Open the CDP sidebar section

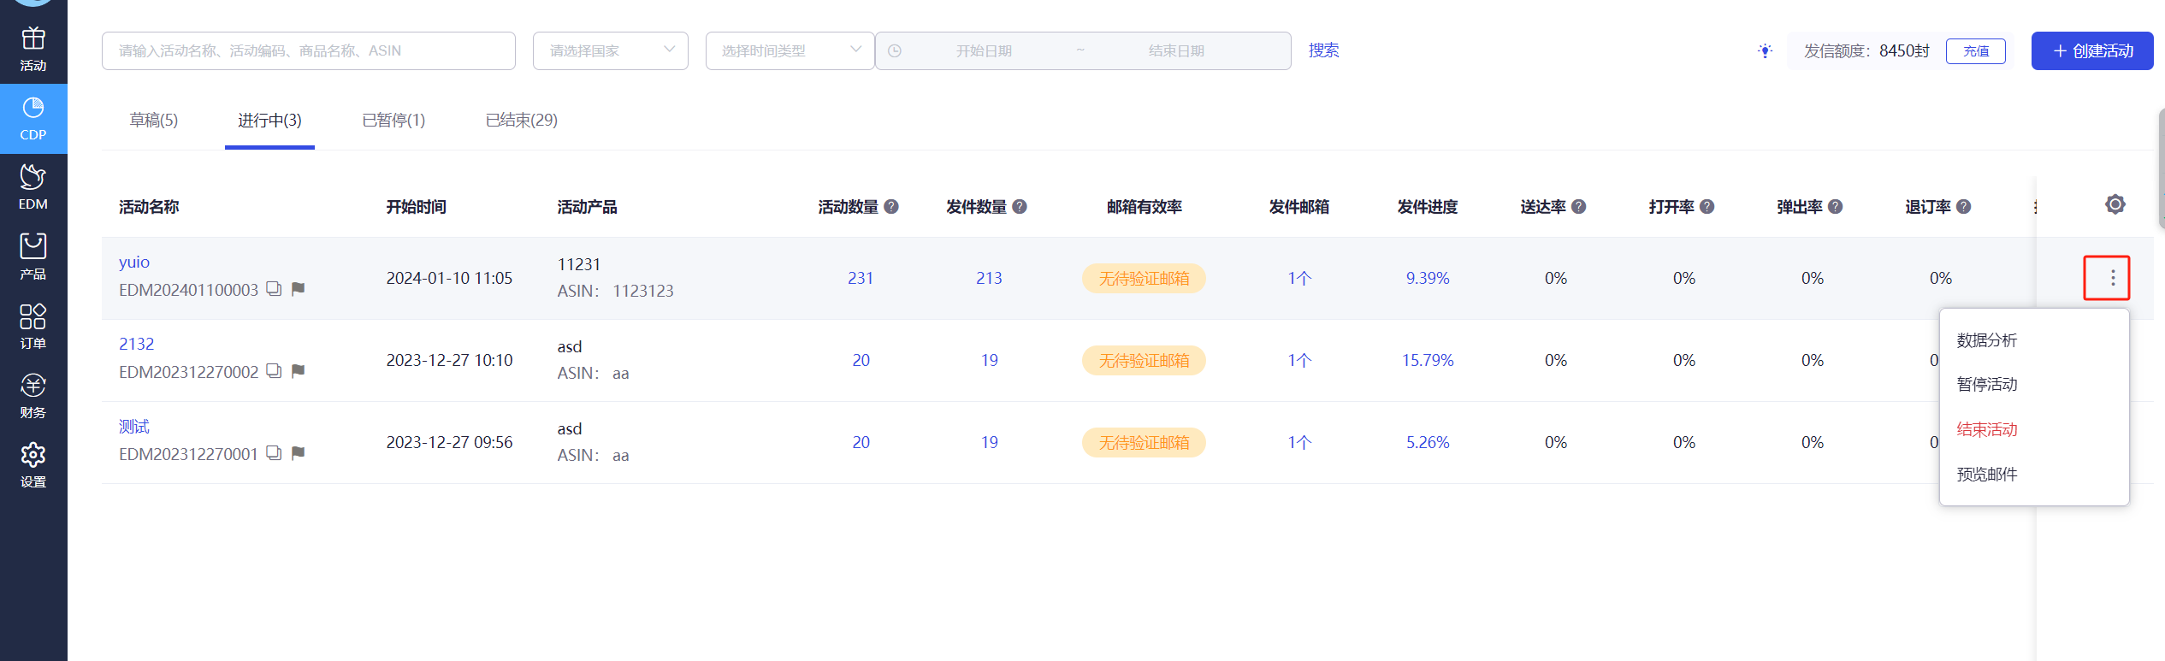pos(33,119)
